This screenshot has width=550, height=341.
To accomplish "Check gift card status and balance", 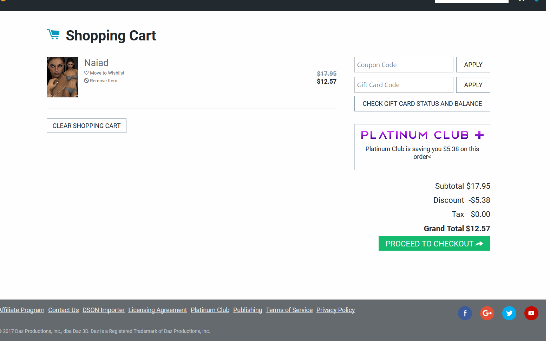I will coord(422,104).
